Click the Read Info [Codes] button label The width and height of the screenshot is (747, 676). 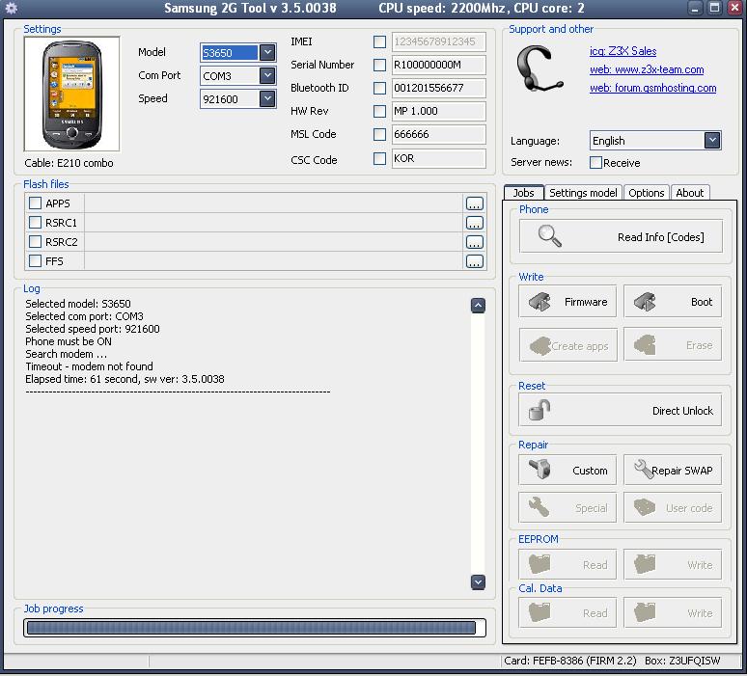tap(661, 237)
